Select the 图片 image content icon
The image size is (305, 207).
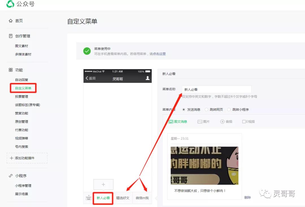pyautogui.click(x=199, y=121)
